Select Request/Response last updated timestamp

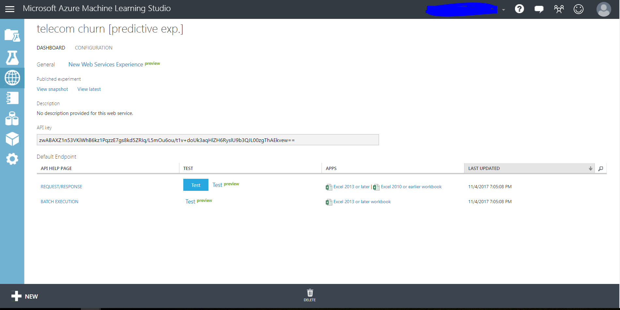pyautogui.click(x=490, y=187)
